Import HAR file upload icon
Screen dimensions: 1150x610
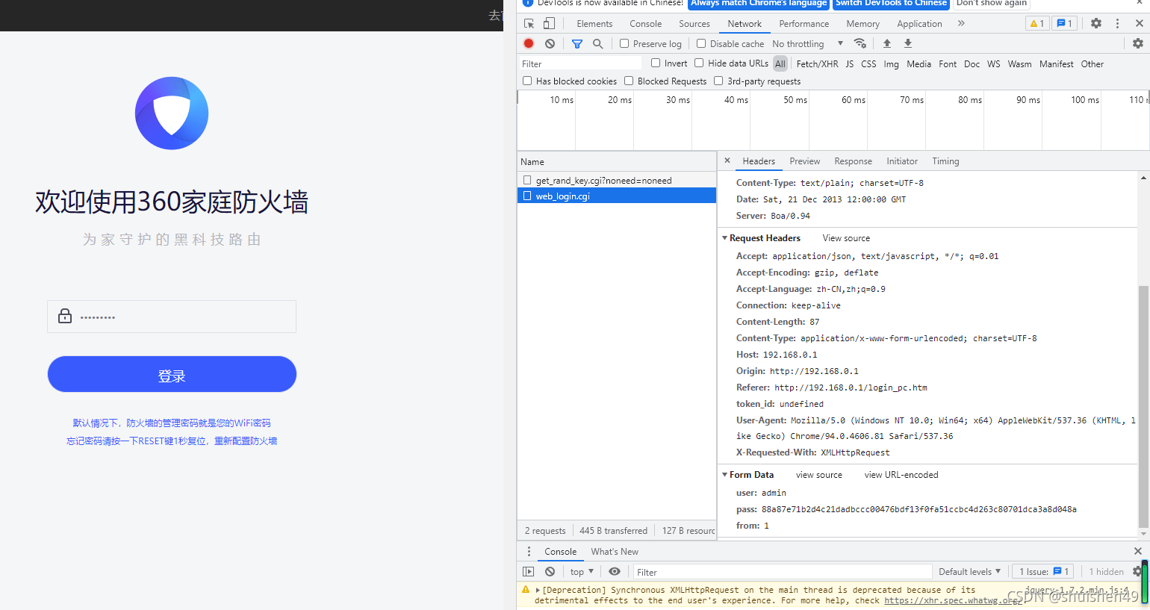(887, 43)
